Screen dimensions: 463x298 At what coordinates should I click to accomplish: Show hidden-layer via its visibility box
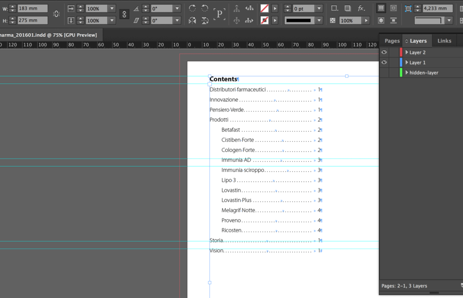(x=384, y=72)
